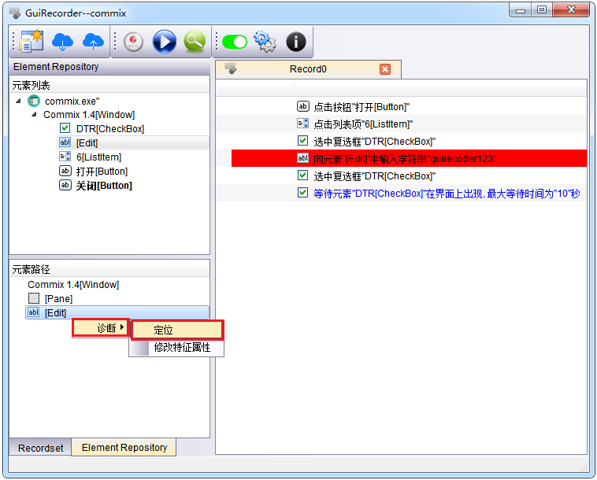
Task: Minimize the GuiRecorder window
Action: point(521,9)
